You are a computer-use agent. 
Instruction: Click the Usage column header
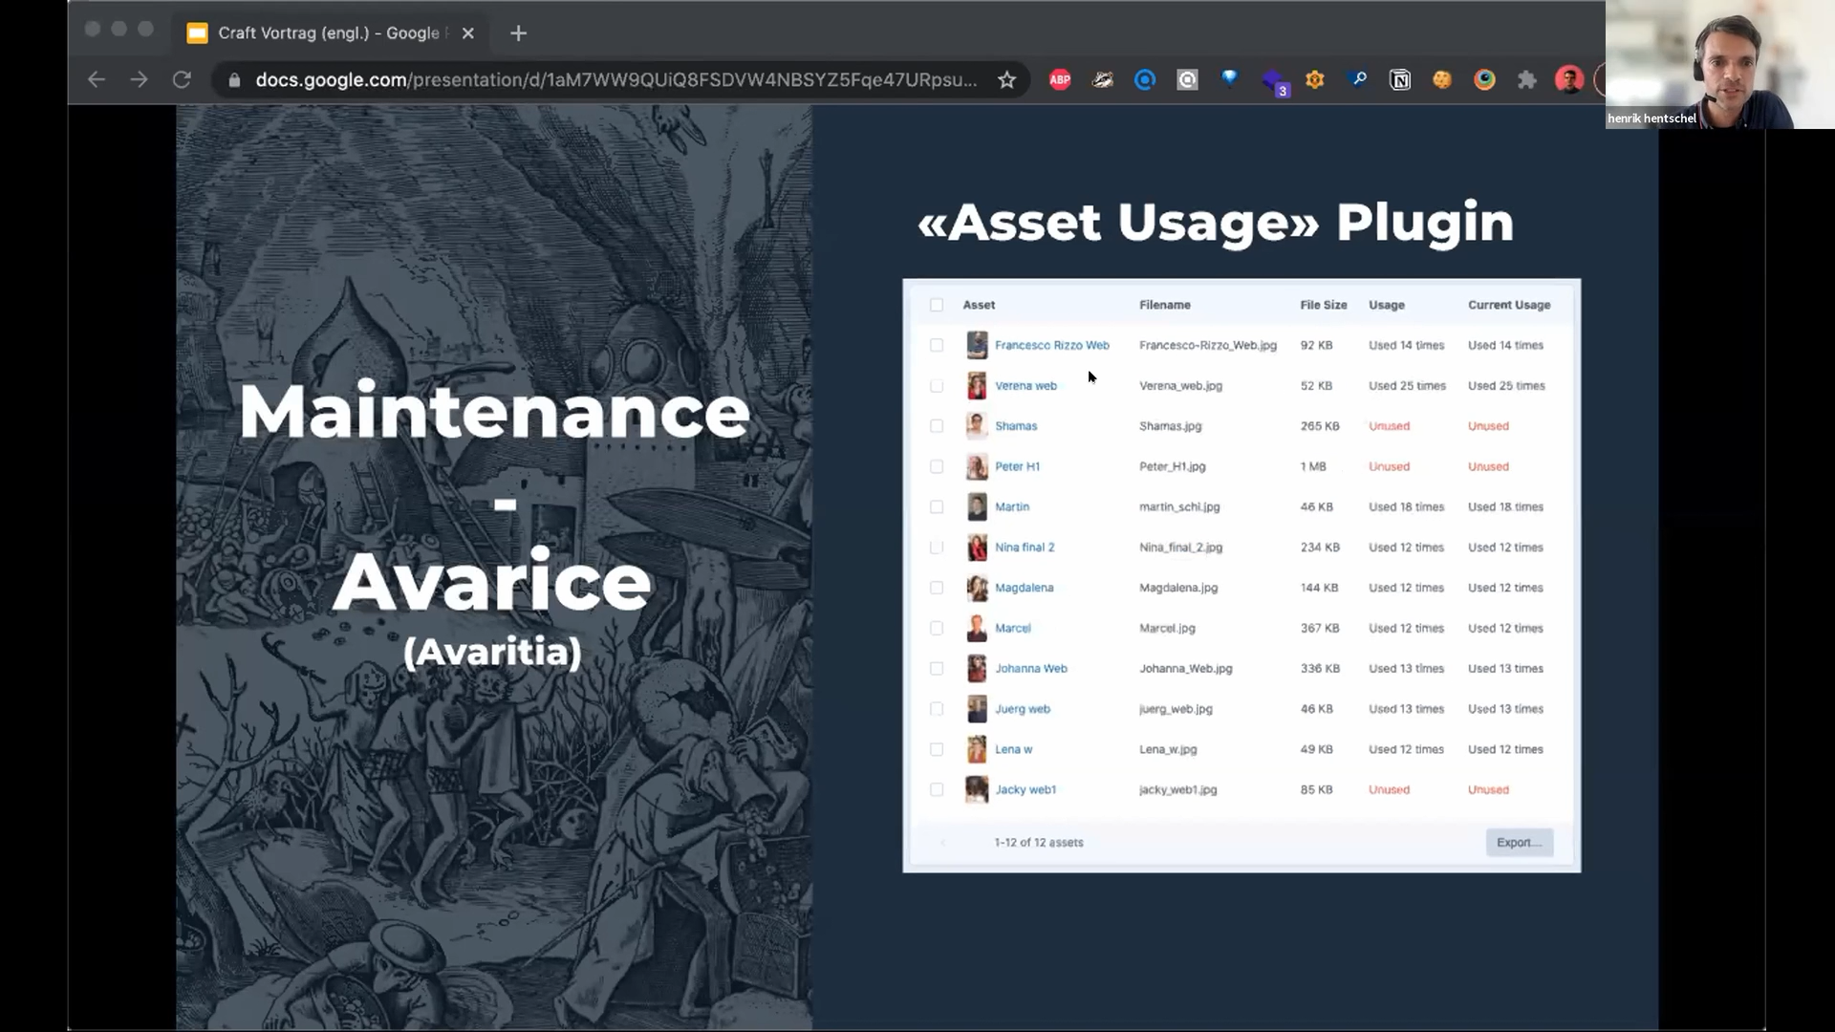click(1386, 305)
